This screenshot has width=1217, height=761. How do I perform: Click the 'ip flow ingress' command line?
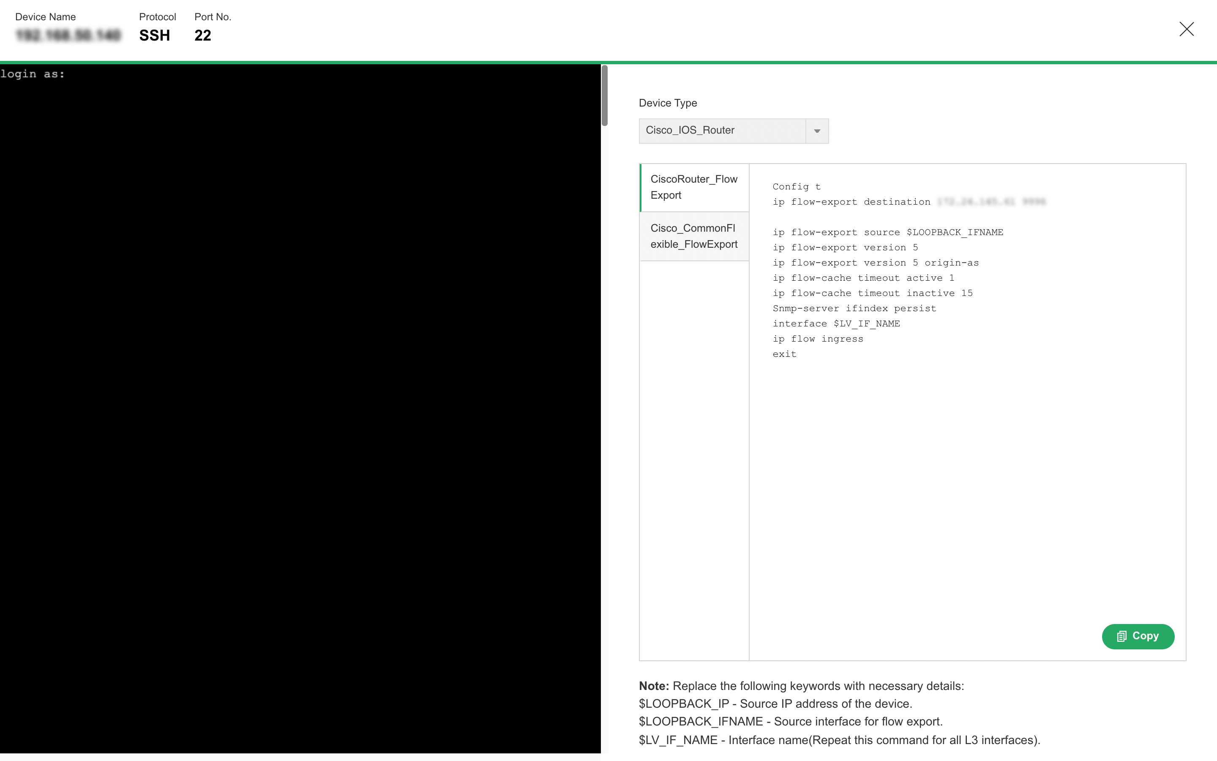coord(818,339)
